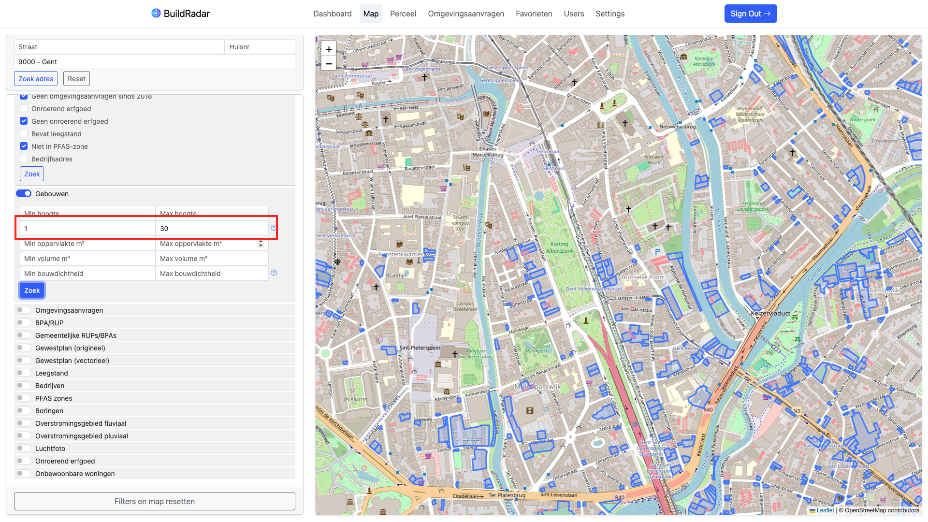Click the blue P parking icon near Brusselse Poort
The height and width of the screenshot is (522, 928).
[x=657, y=251]
